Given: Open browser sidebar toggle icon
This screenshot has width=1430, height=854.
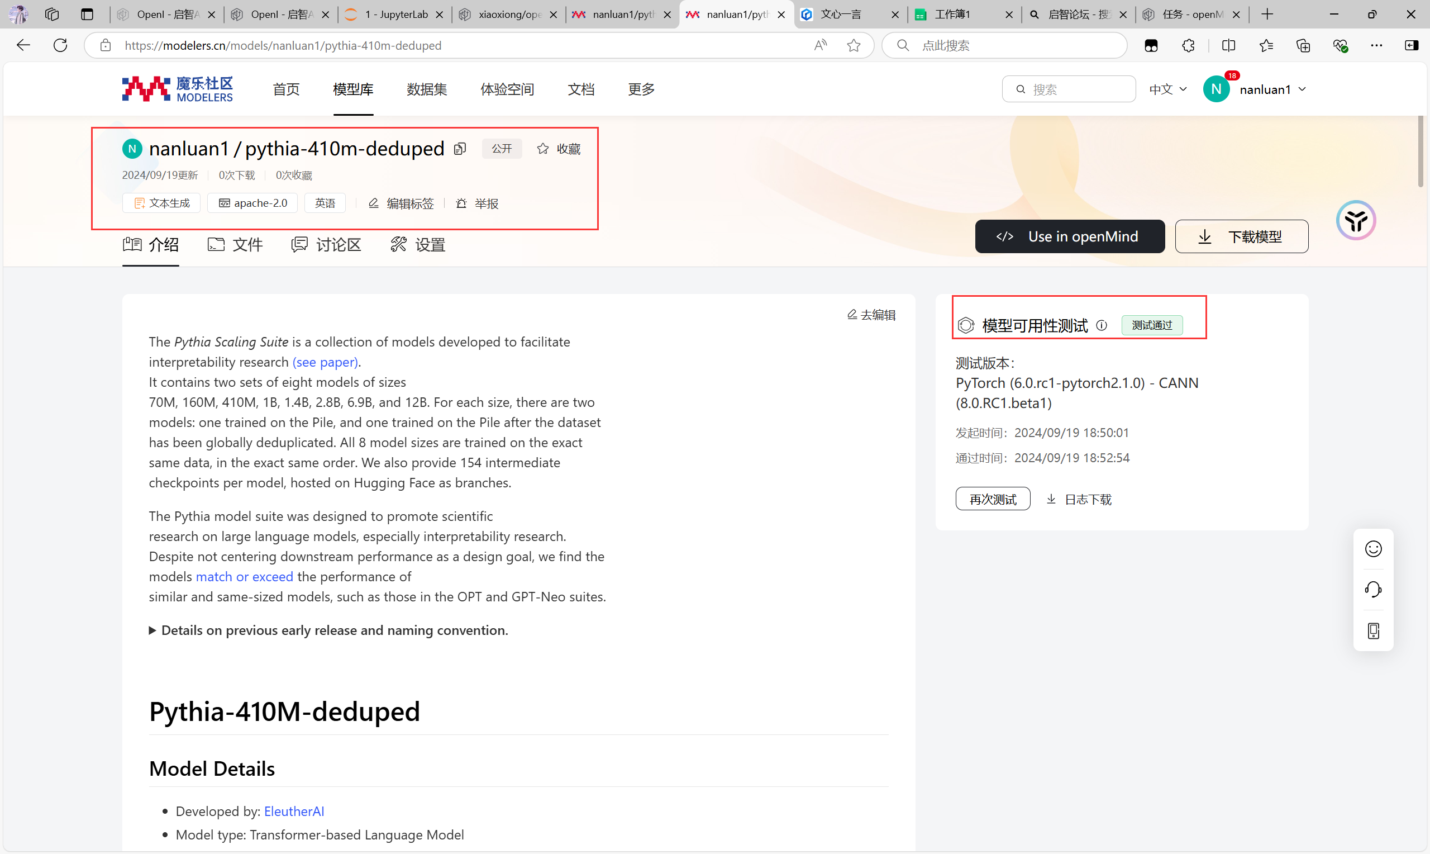Looking at the screenshot, I should point(1412,45).
